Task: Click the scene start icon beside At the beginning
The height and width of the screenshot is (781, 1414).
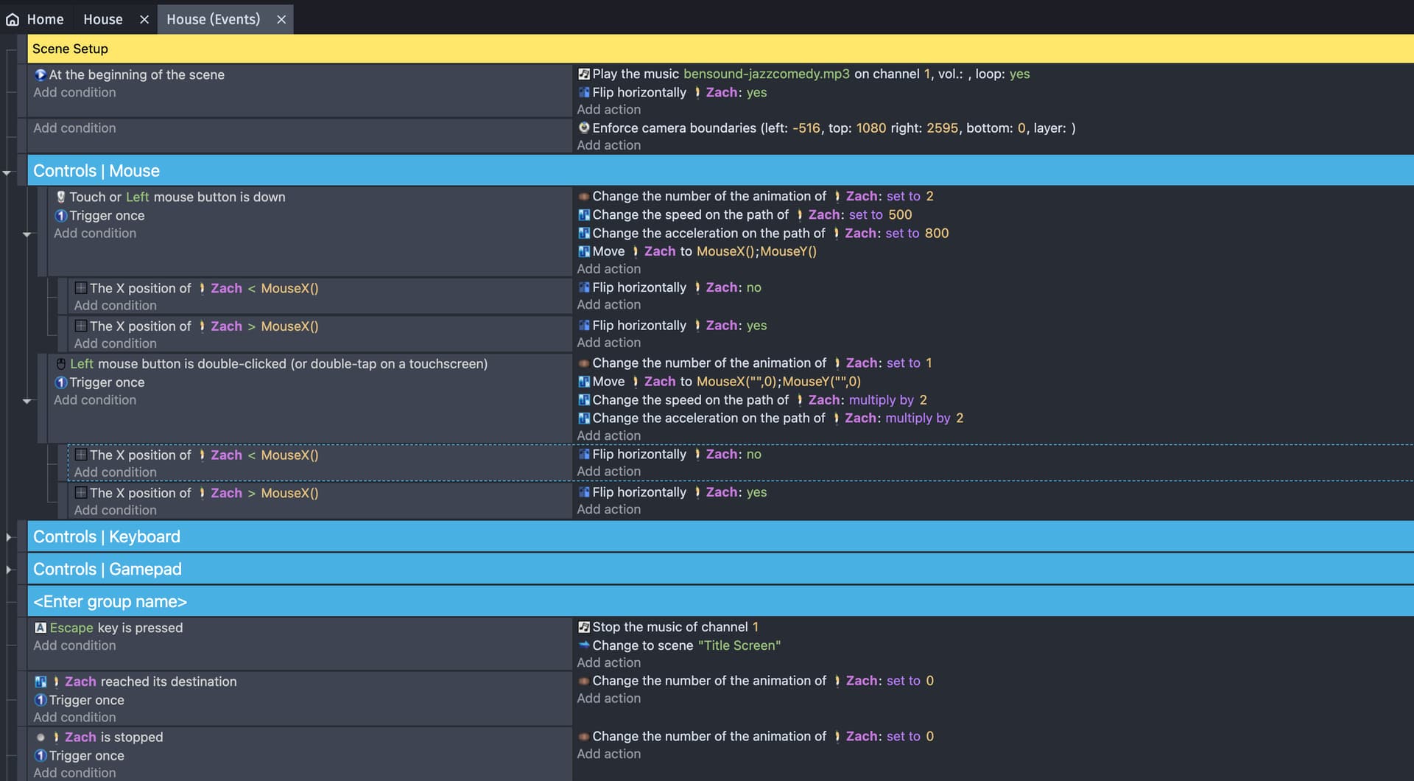Action: pyautogui.click(x=41, y=74)
